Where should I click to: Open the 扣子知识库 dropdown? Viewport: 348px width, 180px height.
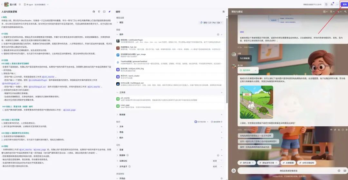(201, 122)
